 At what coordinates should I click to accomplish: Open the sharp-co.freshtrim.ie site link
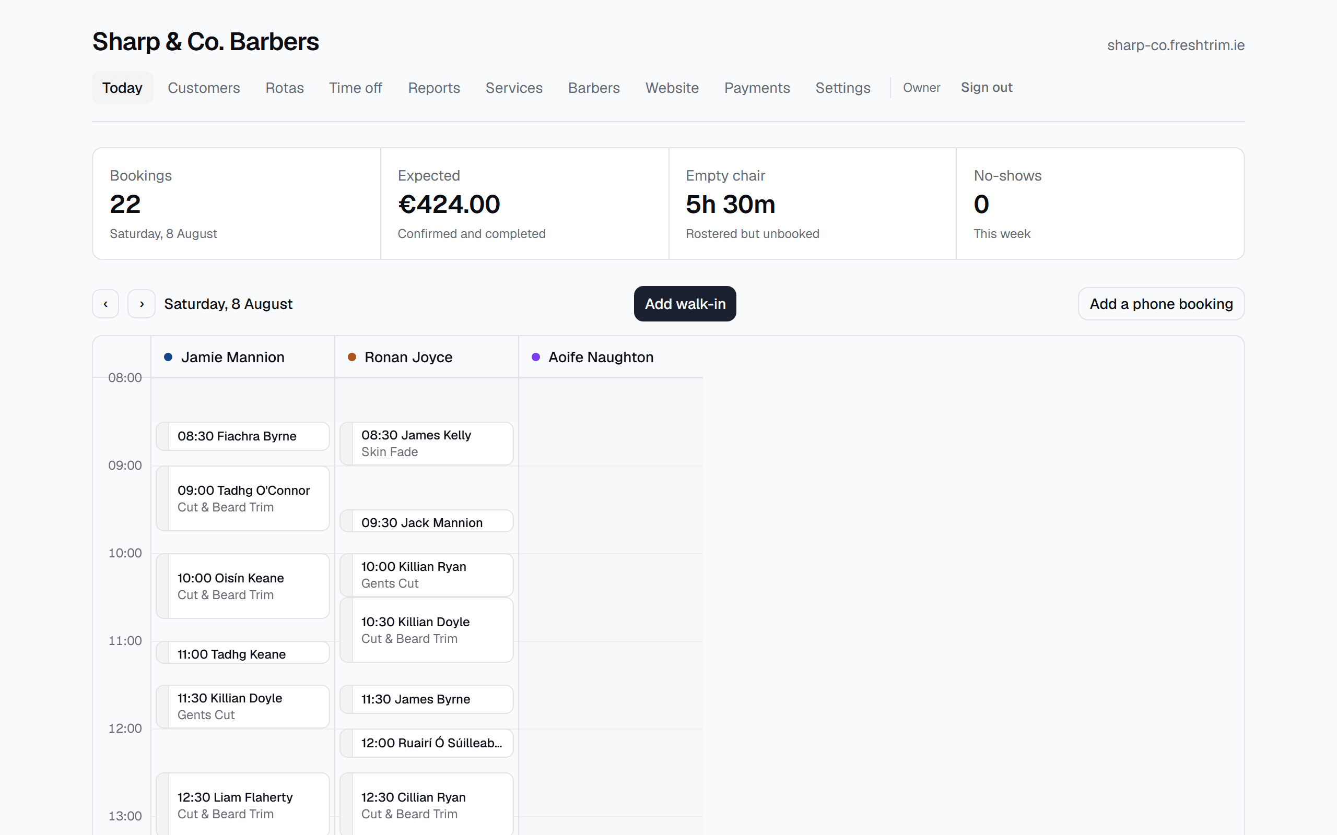tap(1176, 45)
